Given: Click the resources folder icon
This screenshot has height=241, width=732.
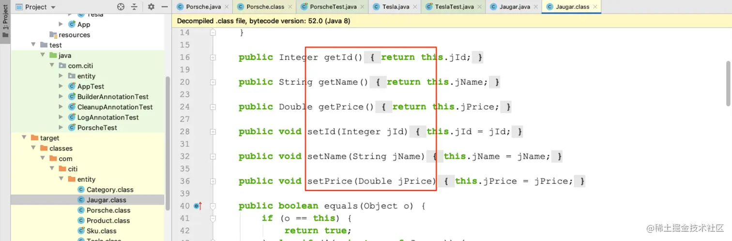Looking at the screenshot, I should (x=53, y=35).
